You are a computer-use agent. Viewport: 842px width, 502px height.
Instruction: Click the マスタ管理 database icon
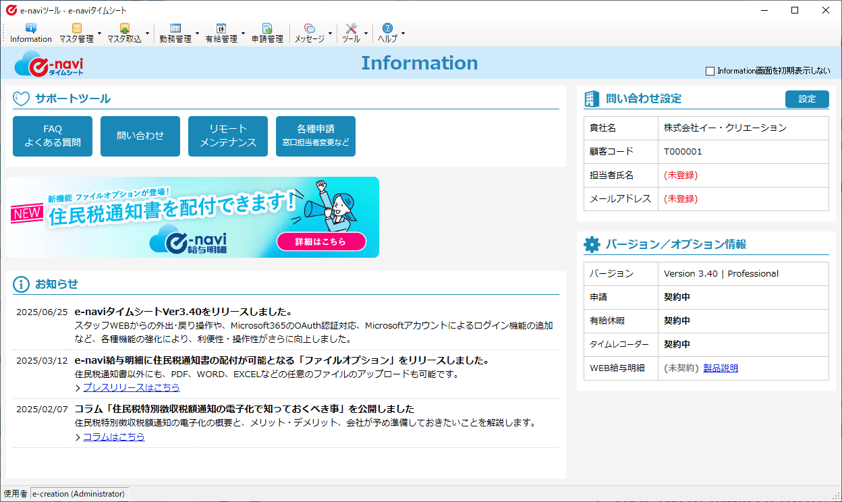tap(76, 28)
